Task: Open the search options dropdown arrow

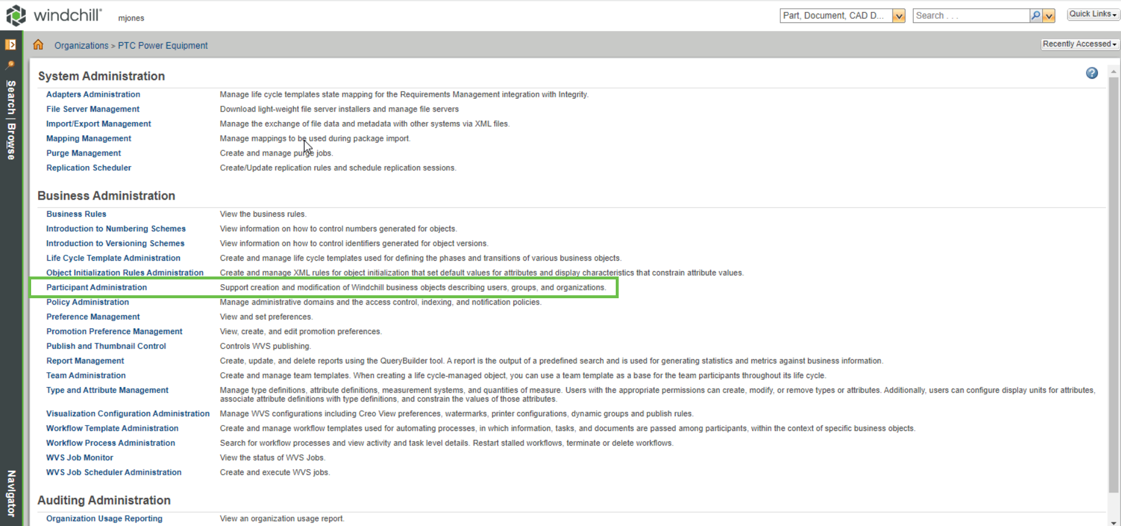Action: pos(1049,16)
